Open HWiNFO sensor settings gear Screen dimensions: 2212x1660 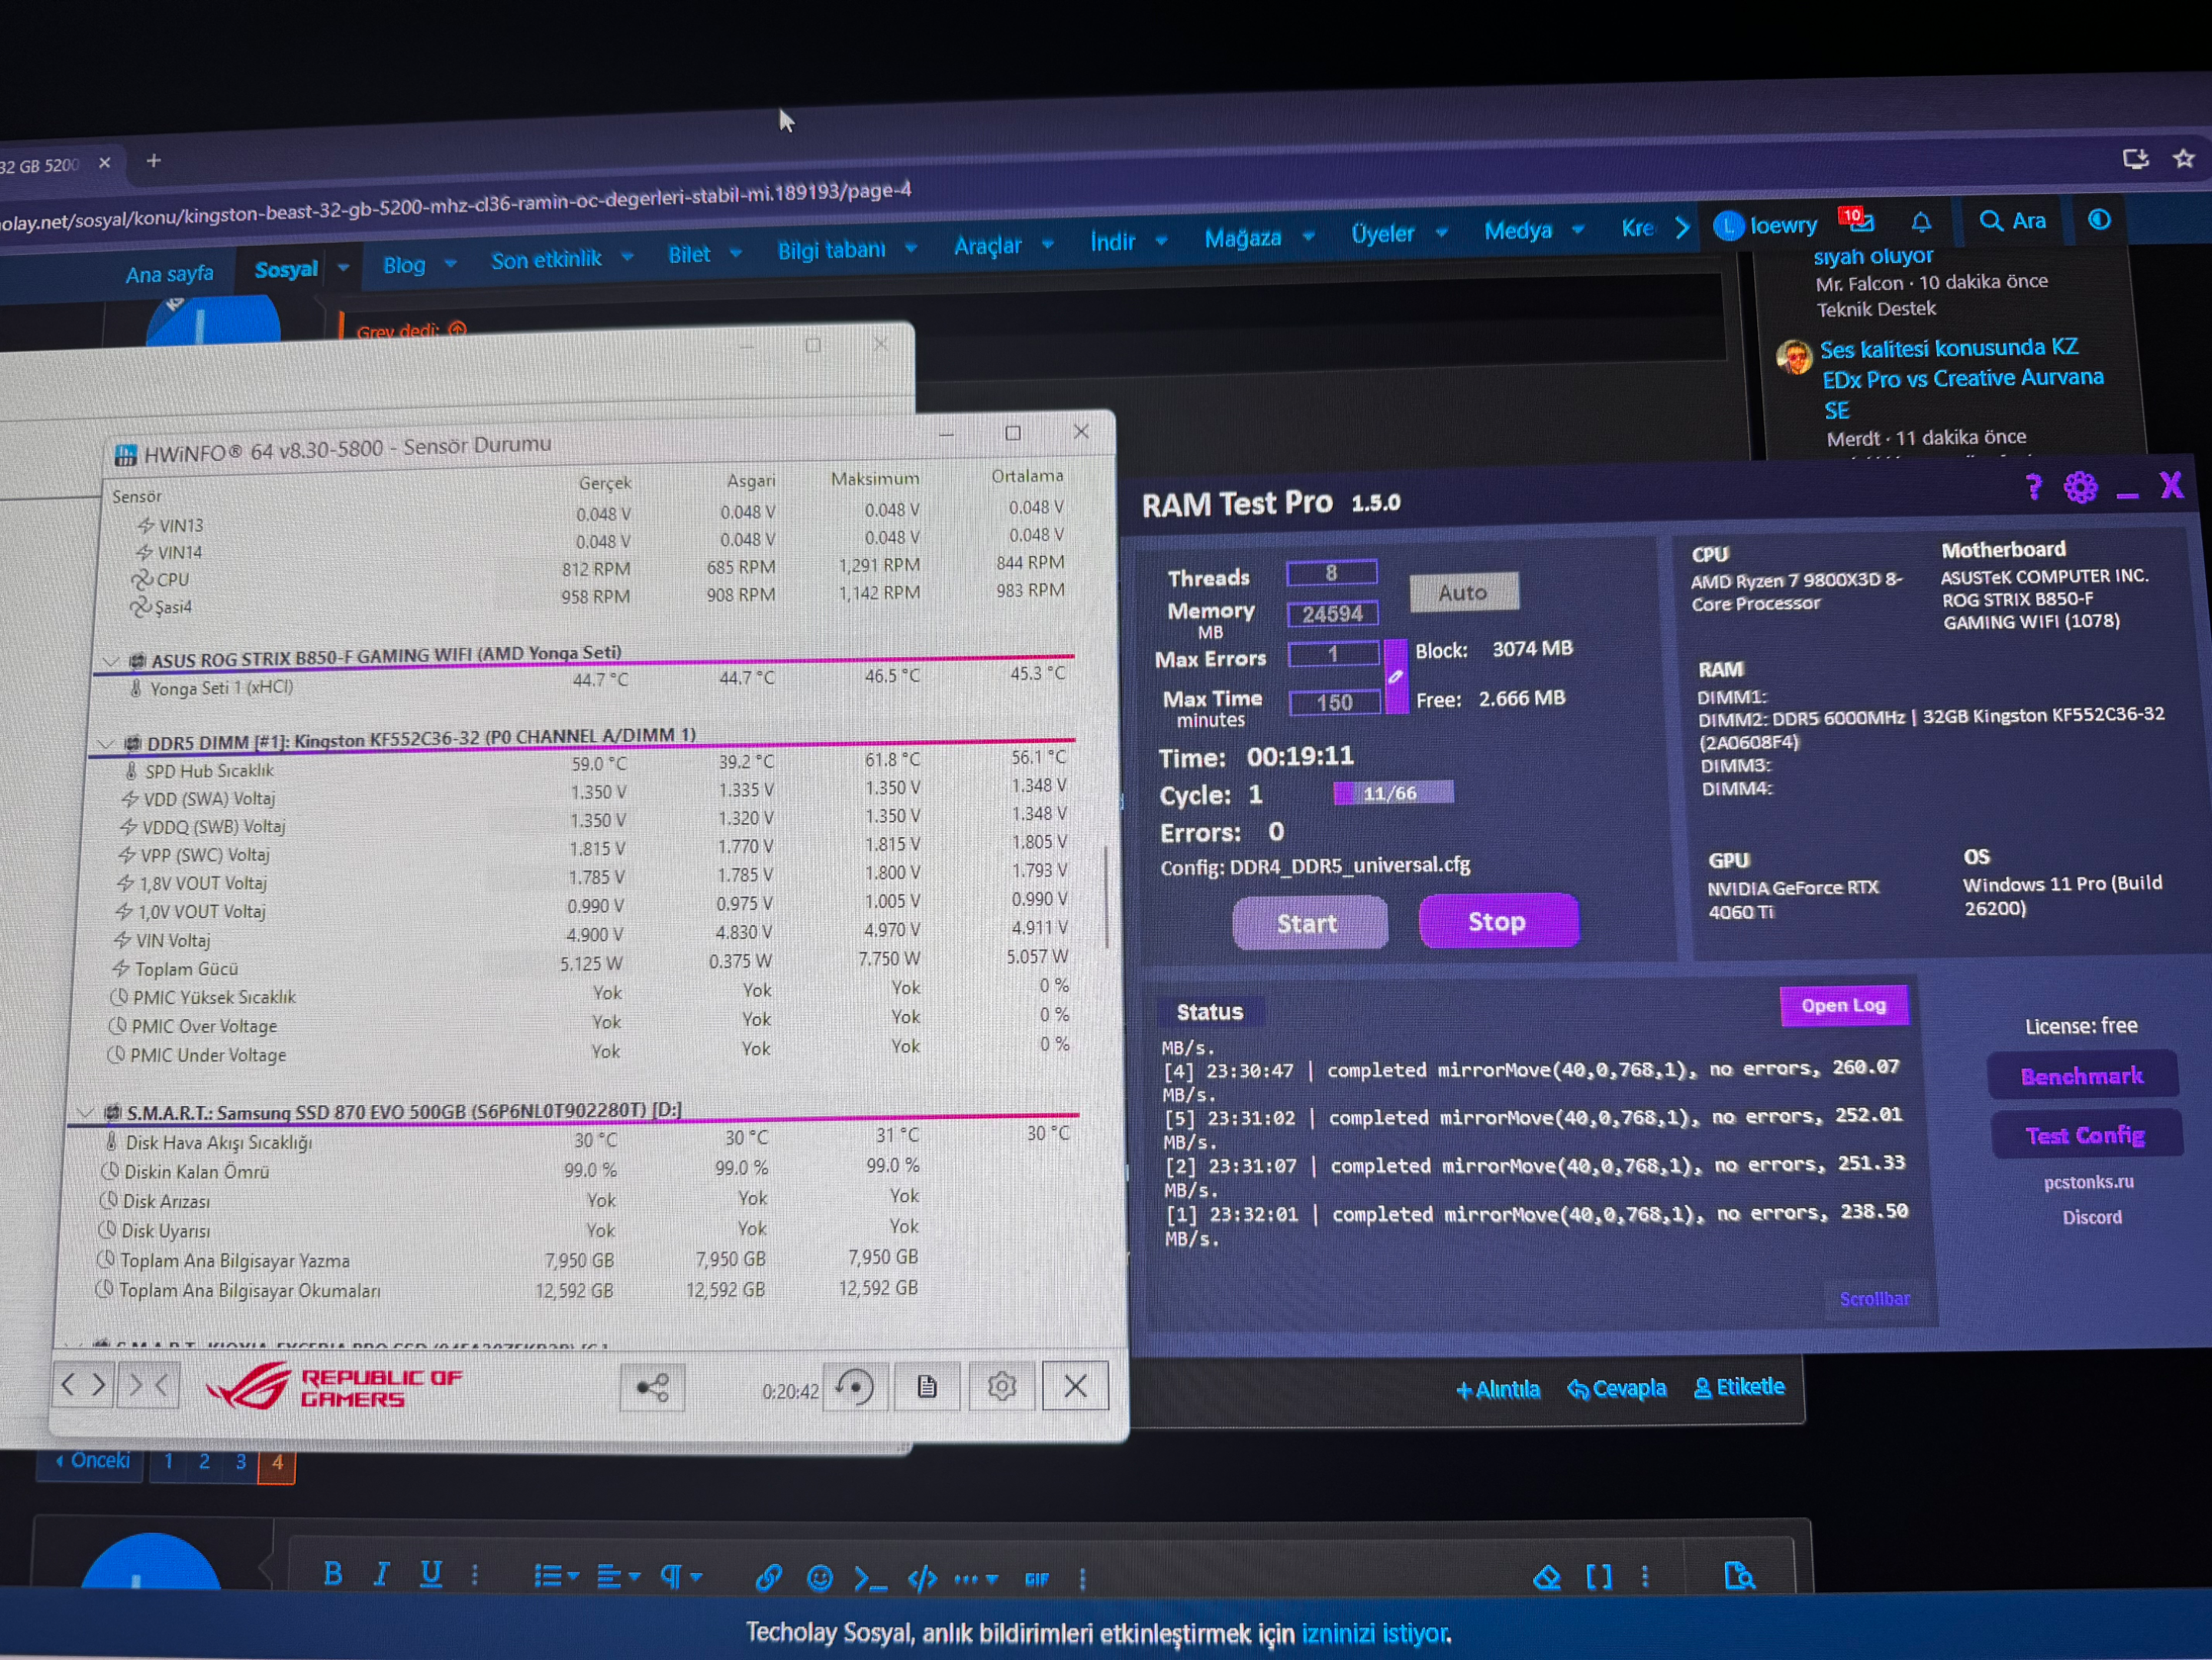point(1001,1386)
